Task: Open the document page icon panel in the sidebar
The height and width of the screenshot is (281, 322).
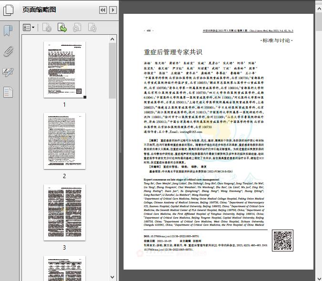Action: pos(8,92)
